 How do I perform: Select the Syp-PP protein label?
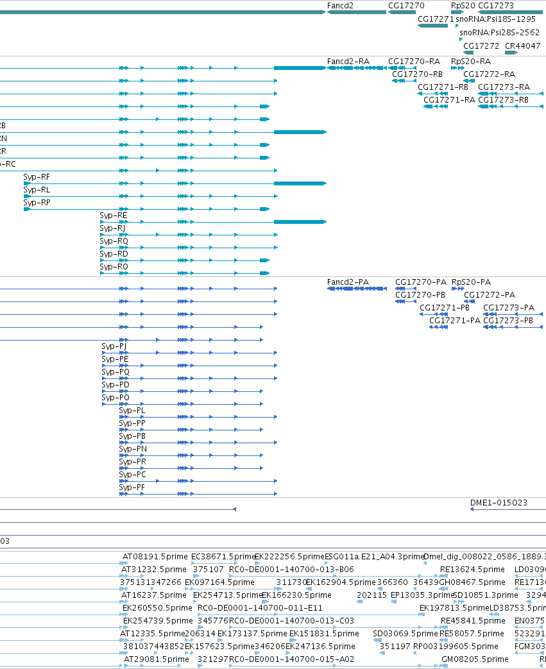click(132, 423)
